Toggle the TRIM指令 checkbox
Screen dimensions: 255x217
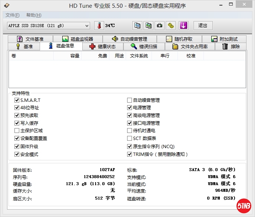pyautogui.click(x=129, y=154)
